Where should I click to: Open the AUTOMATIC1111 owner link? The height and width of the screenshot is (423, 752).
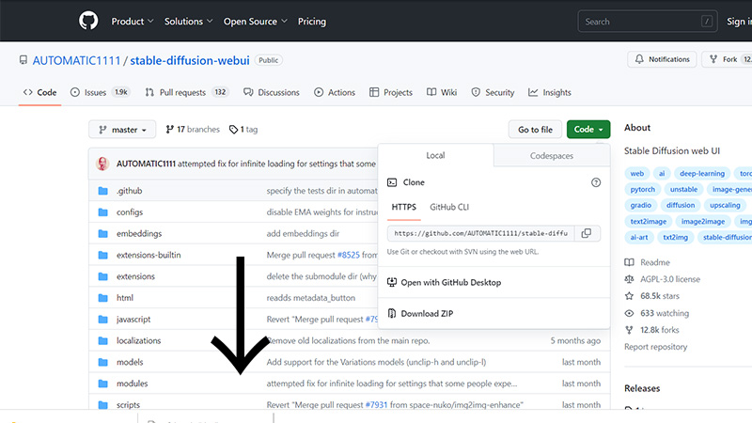tap(76, 60)
